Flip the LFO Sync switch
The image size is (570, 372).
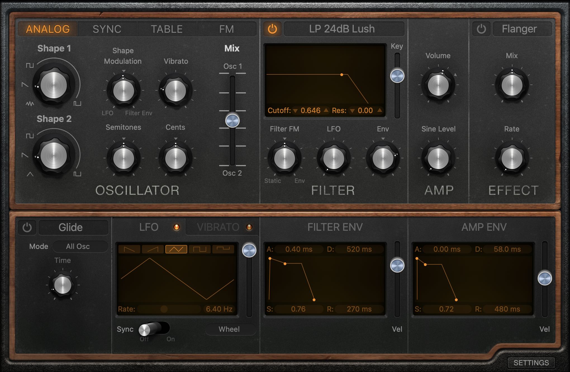pos(154,329)
